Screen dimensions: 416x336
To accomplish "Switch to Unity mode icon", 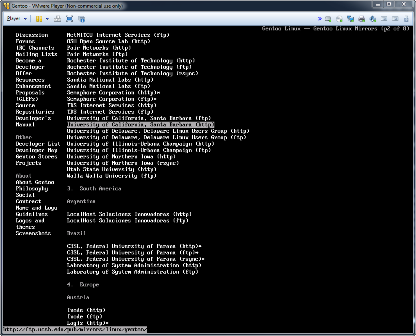I will pos(82,18).
